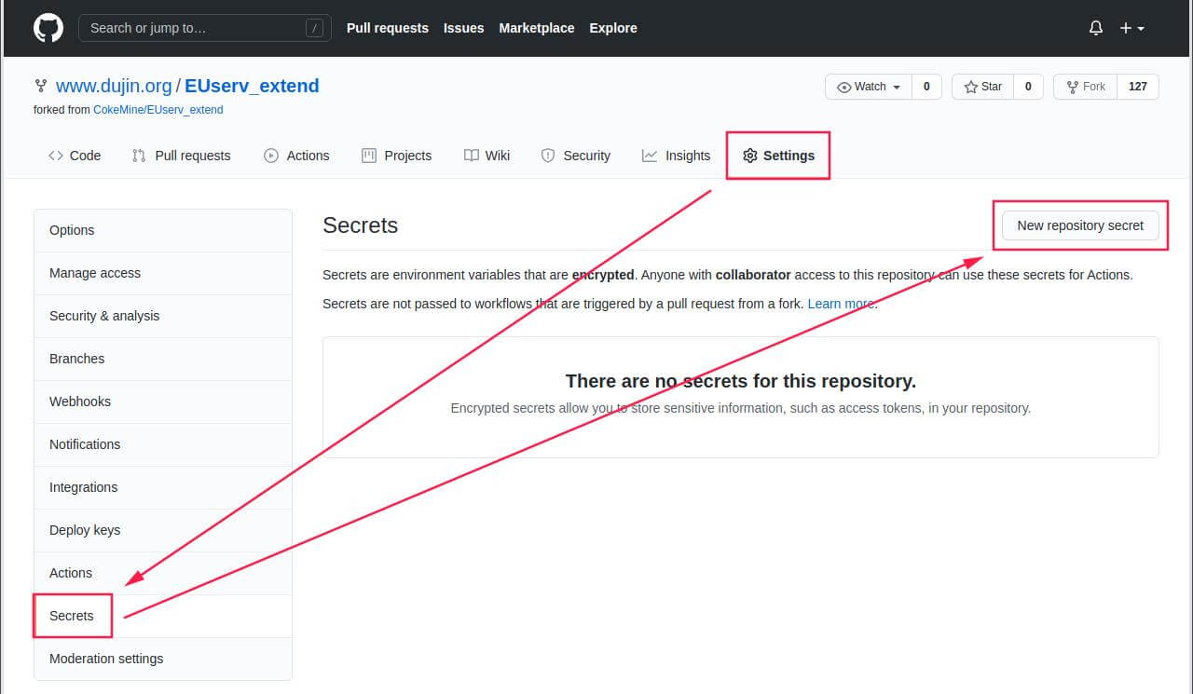Open notifications via the bell icon
1193x694 pixels.
pyautogui.click(x=1096, y=28)
